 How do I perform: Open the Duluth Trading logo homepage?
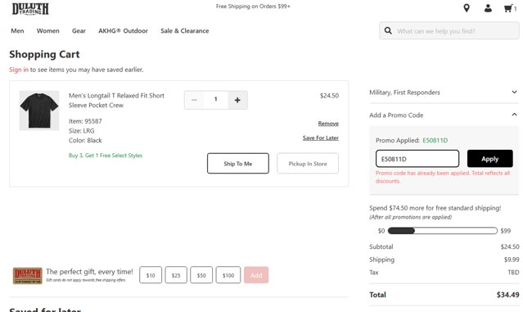30,9
